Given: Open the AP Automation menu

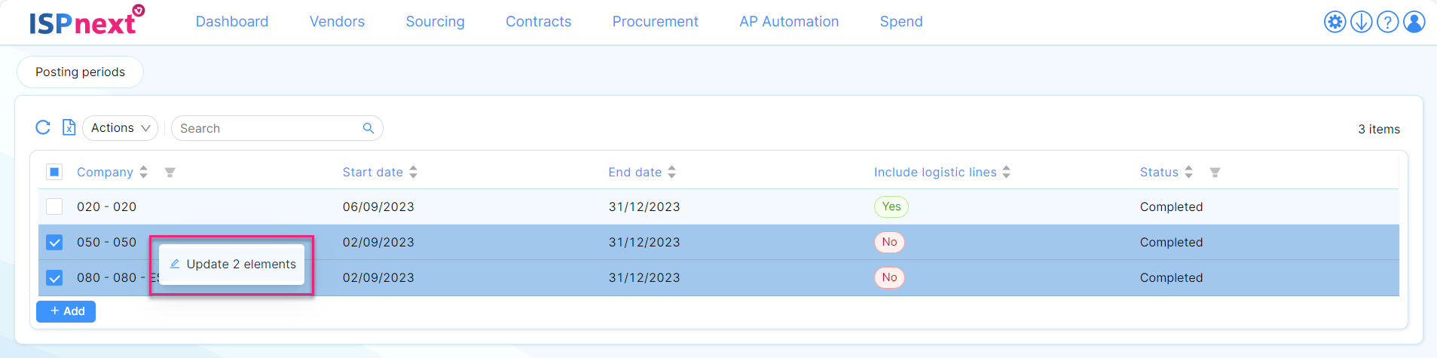Looking at the screenshot, I should pos(788,22).
